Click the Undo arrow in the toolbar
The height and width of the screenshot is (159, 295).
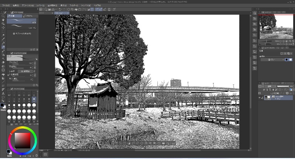tap(60, 9)
